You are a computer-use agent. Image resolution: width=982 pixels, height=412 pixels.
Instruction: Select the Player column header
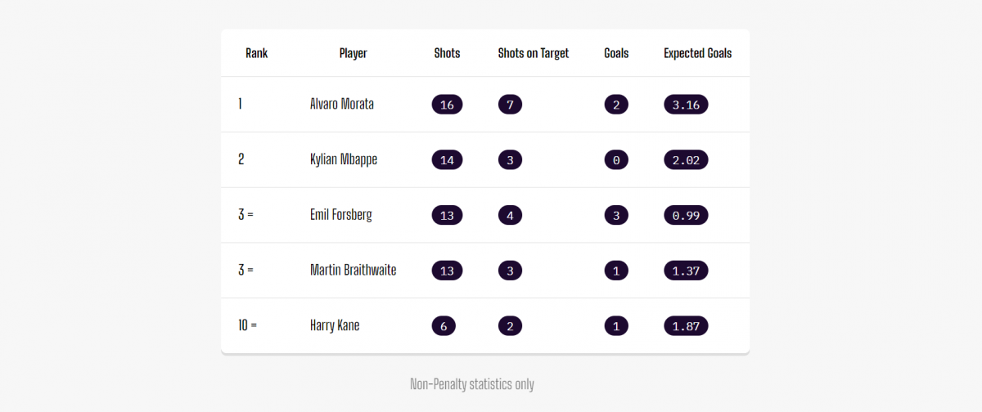coord(353,53)
